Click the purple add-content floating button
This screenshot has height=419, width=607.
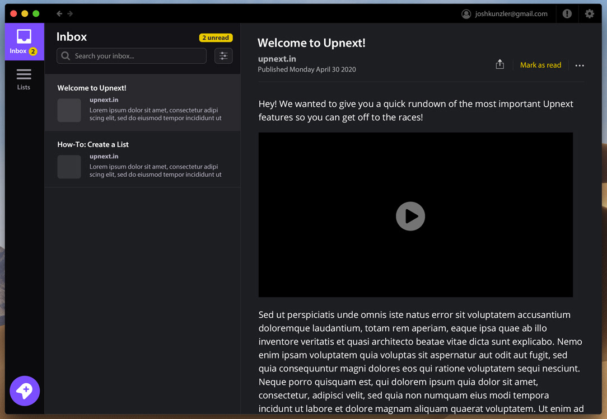[x=25, y=391]
